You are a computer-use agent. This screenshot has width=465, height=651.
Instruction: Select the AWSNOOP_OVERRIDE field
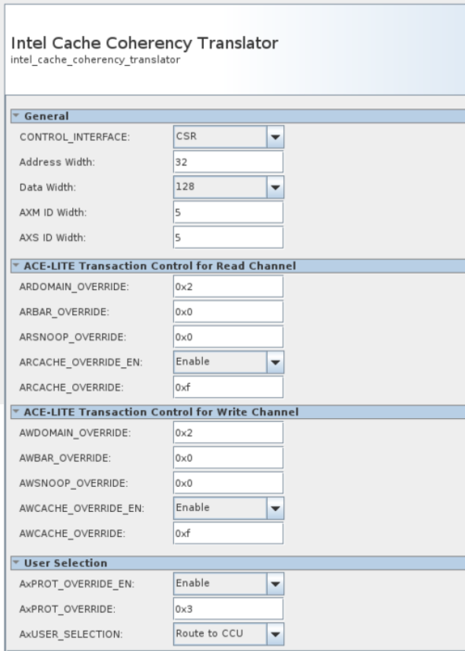click(x=228, y=483)
